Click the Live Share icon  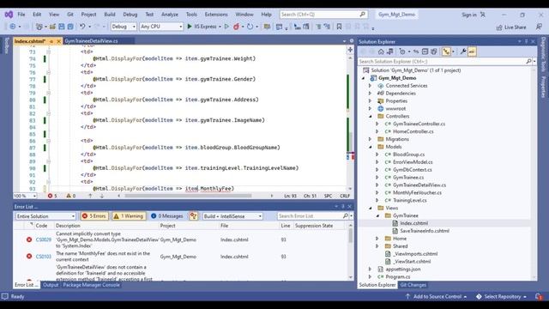pos(499,27)
